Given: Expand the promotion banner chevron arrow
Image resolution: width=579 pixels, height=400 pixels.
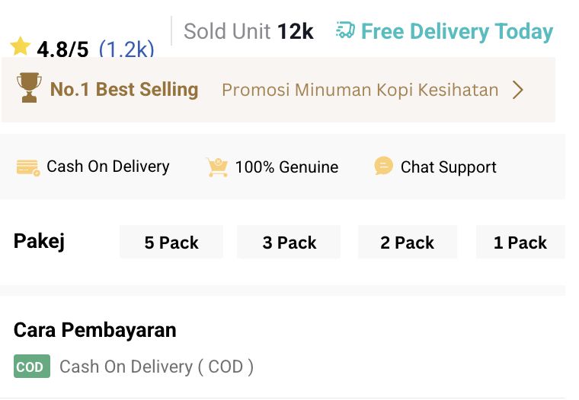Looking at the screenshot, I should pos(518,90).
